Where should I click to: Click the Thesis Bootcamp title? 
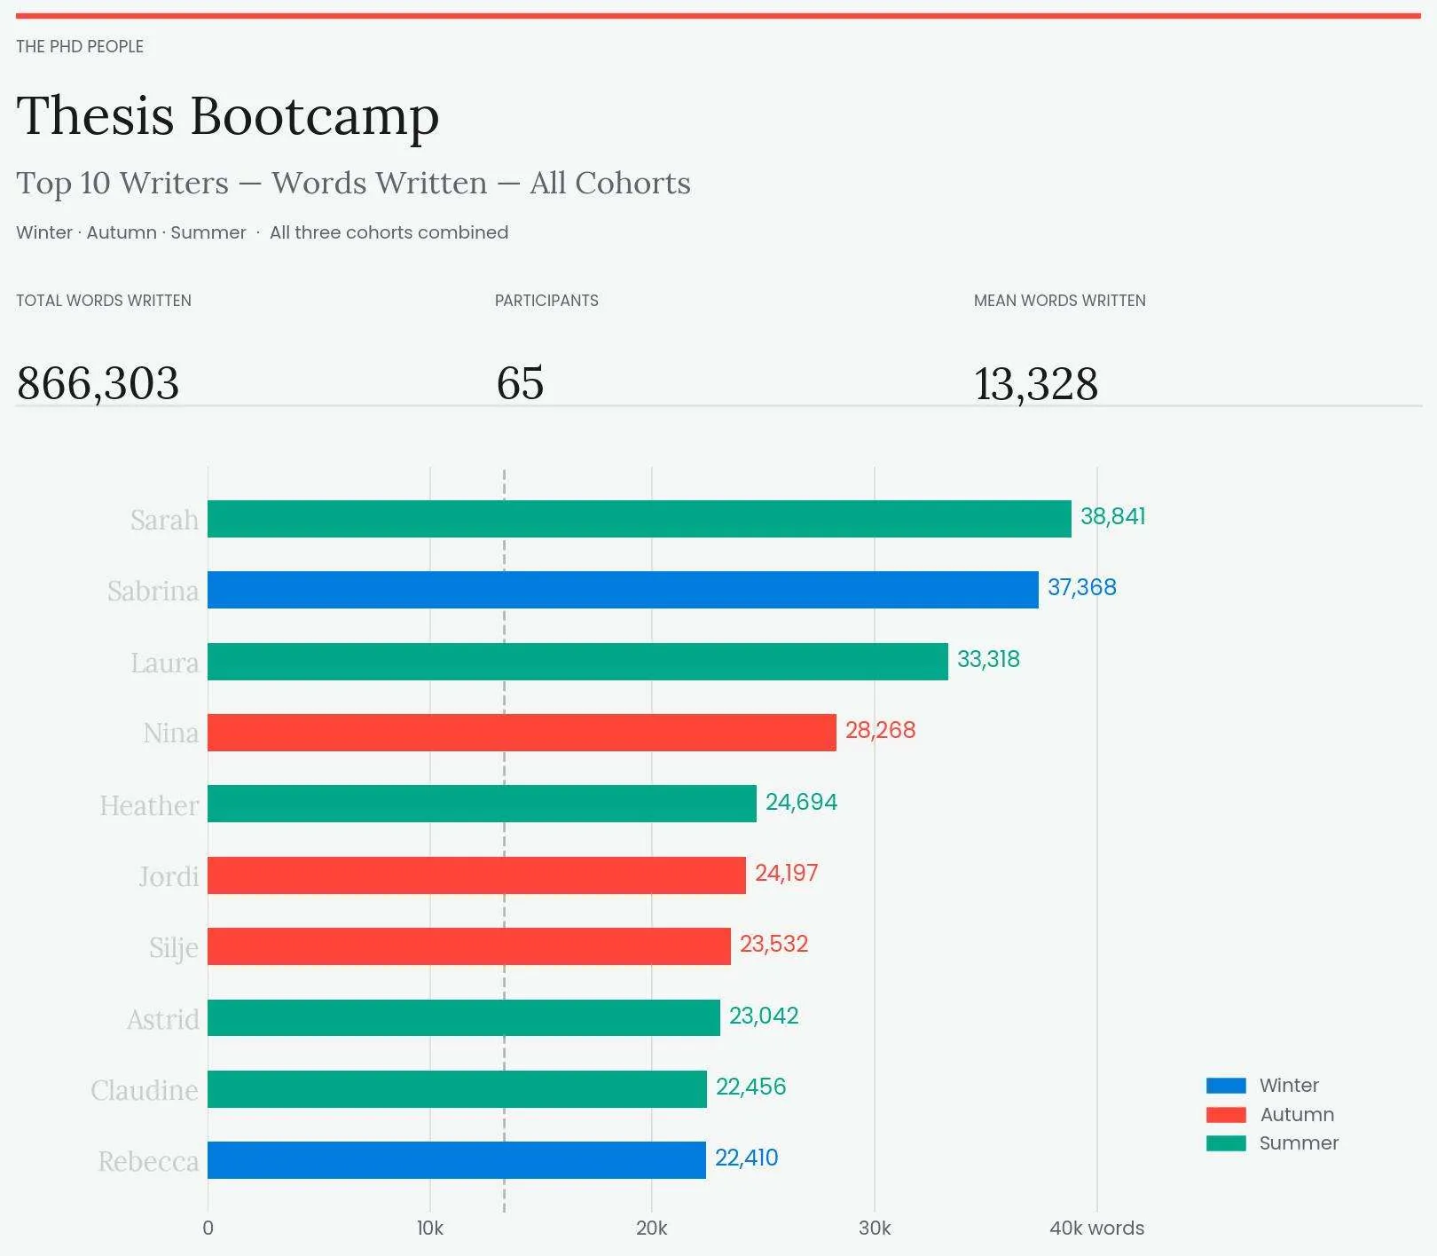(228, 115)
